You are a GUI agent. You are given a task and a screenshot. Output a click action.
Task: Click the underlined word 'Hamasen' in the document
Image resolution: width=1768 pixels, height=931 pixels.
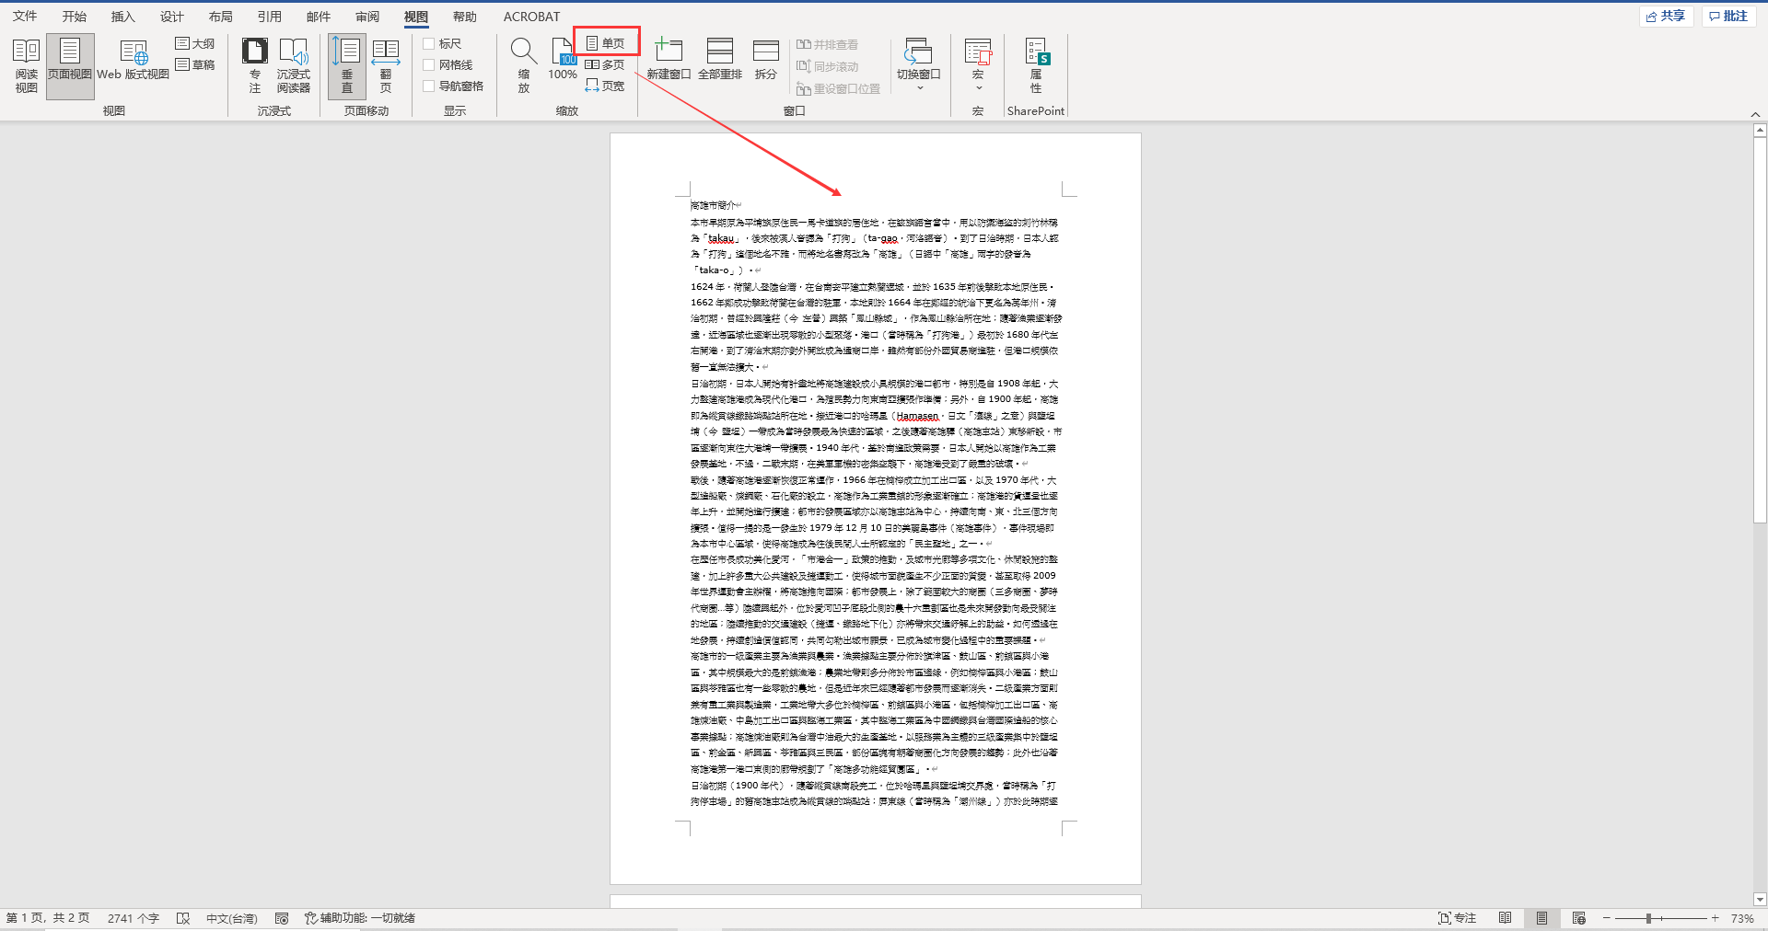[917, 416]
